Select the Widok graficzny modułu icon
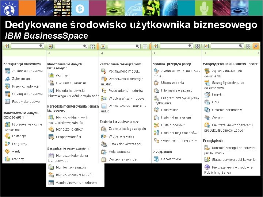Screen dimensions: 263x197 click(x=104, y=98)
